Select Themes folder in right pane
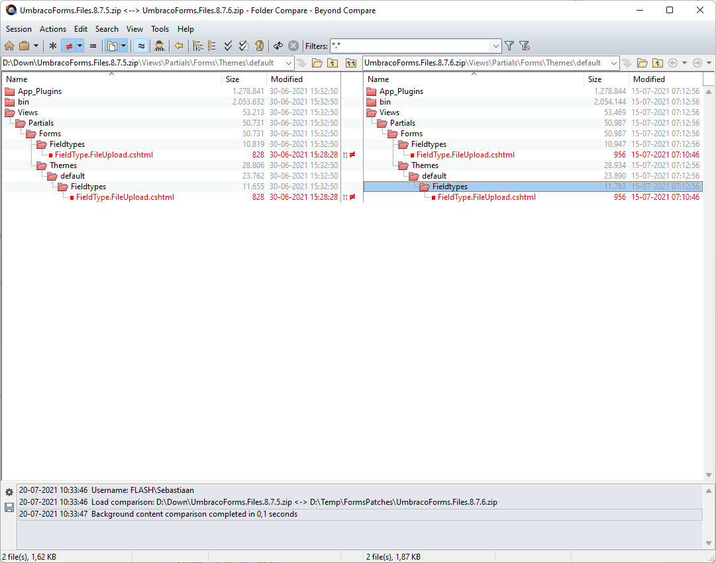The height and width of the screenshot is (563, 716). click(425, 165)
